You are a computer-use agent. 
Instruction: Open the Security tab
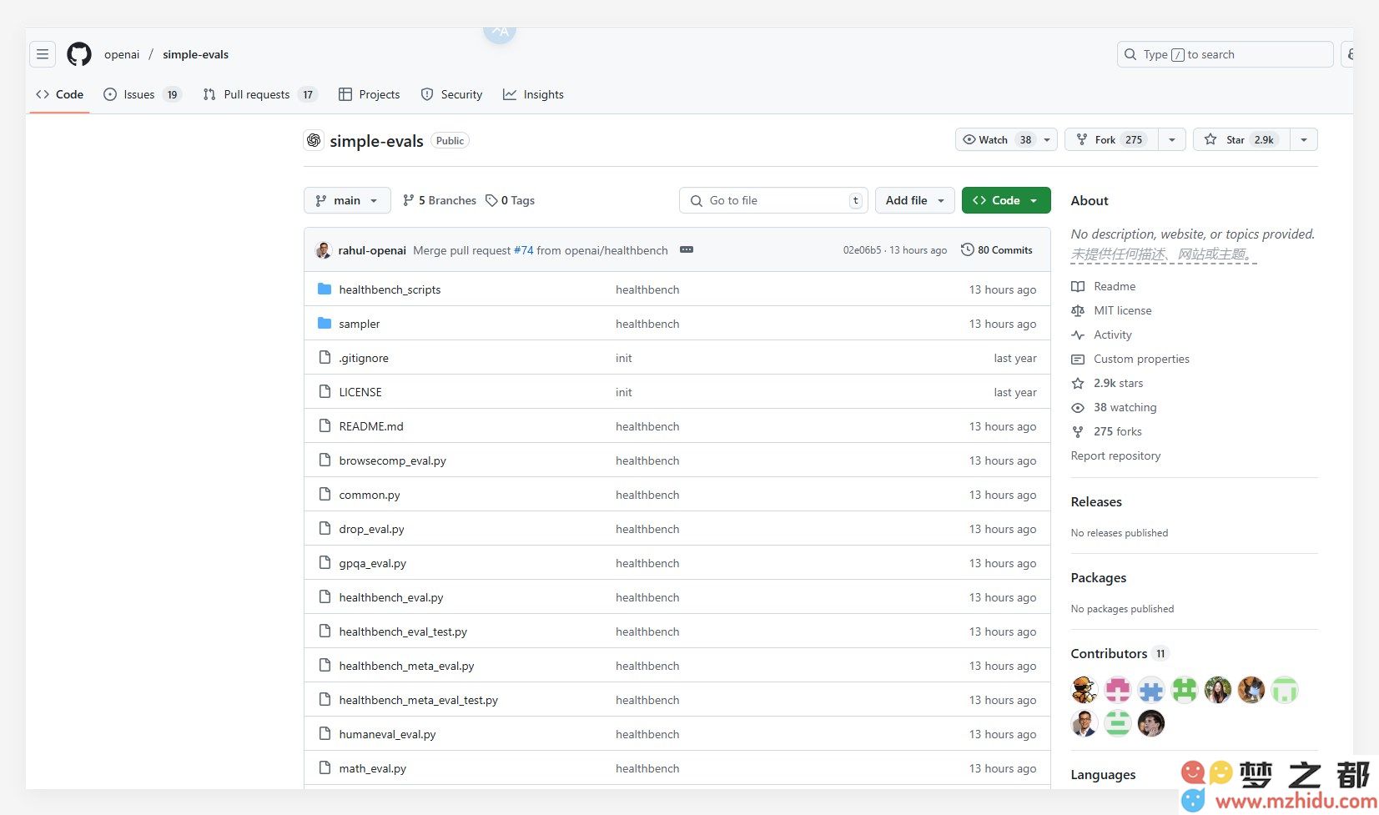coord(452,94)
